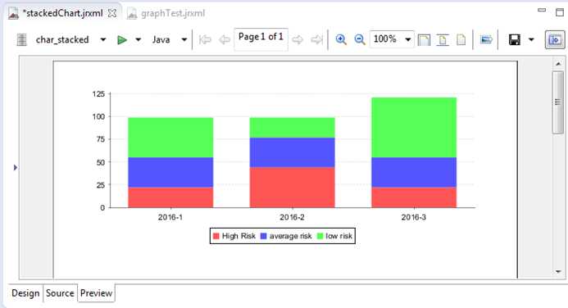
Task: Go to previous page arrow
Action: (x=225, y=39)
